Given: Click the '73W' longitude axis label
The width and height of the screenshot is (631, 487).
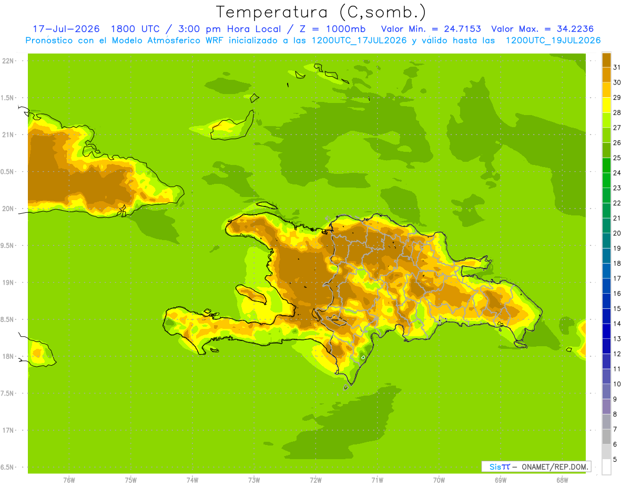Looking at the screenshot, I should tap(254, 480).
